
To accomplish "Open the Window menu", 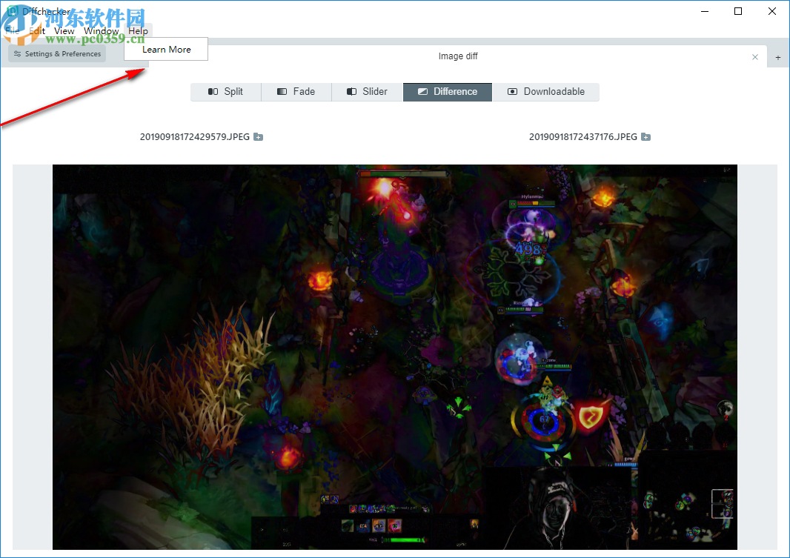I will tap(102, 30).
